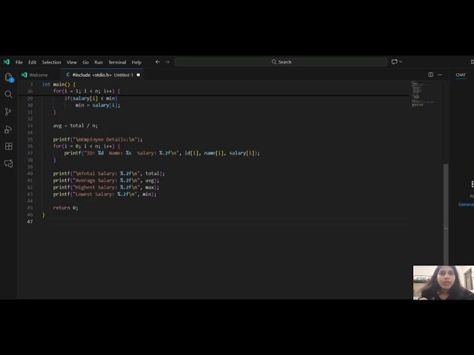Open the Search view in activity bar
The image size is (474, 355).
pyautogui.click(x=8, y=95)
